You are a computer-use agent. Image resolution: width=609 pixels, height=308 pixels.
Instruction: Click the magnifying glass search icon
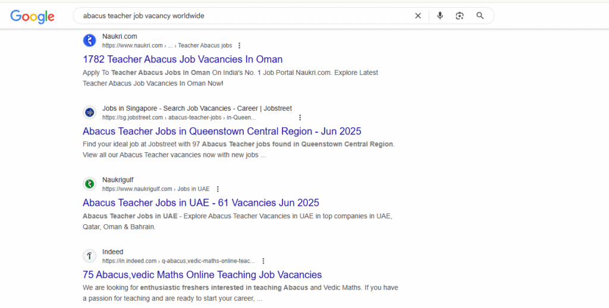coord(480,16)
